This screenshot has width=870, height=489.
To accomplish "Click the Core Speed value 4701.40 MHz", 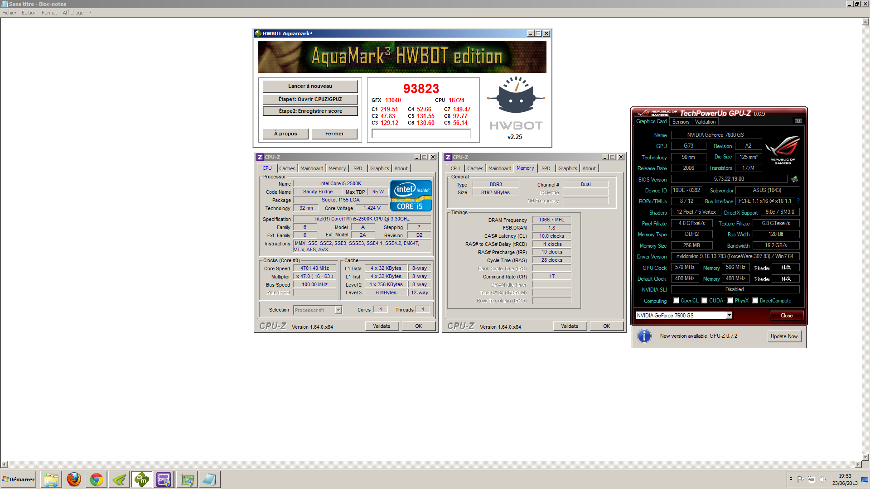I will [314, 268].
